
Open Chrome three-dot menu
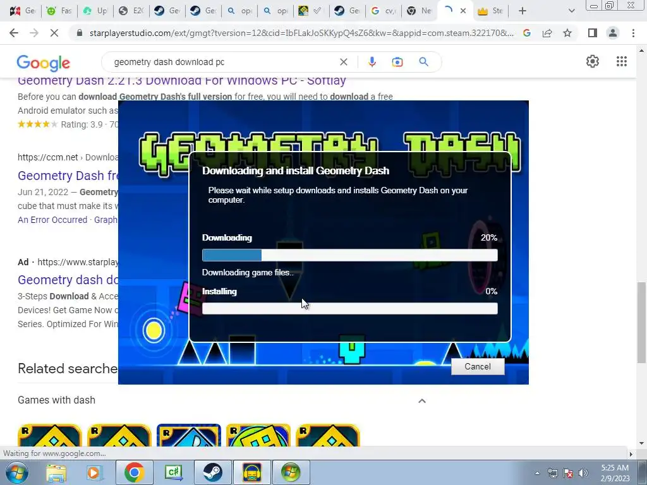633,33
